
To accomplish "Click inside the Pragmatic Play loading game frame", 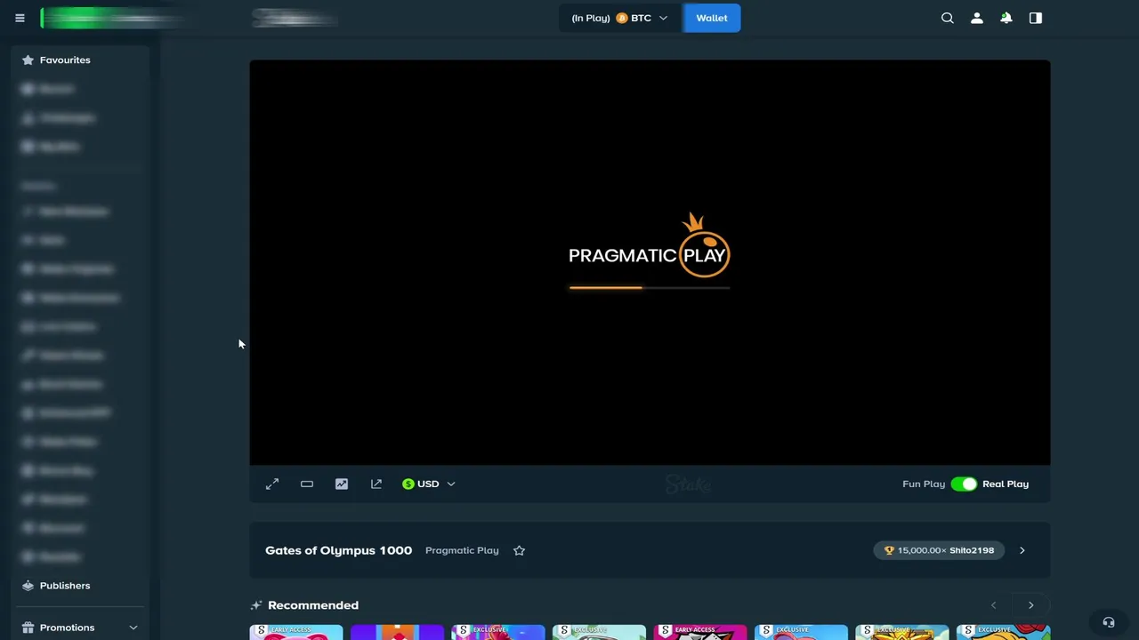I will [650, 262].
